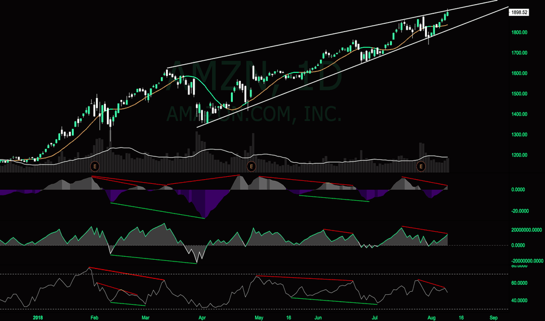
Task: Click the 2018 date label
Action: pos(37,317)
